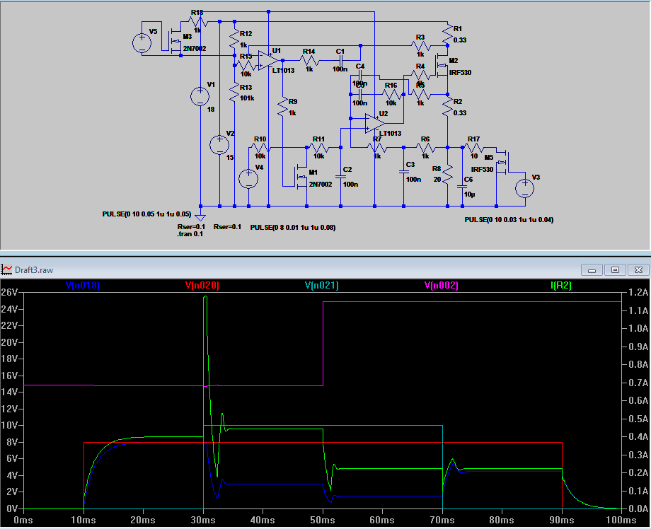The height and width of the screenshot is (529, 651).
Task: Click the M1 2N7002 MOSFET symbol
Action: tap(302, 178)
